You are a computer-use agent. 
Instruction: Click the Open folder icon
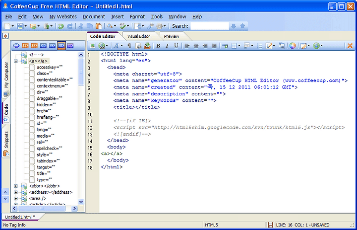33,26
